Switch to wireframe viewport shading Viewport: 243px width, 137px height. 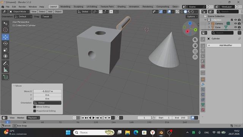click(182, 12)
